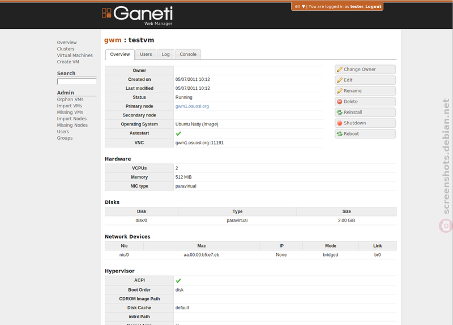The height and width of the screenshot is (325, 453).
Task: Click the nic/0 row entry
Action: (124, 255)
